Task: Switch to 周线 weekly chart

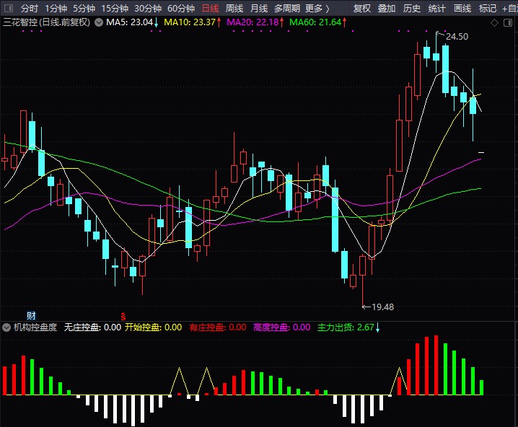Action: click(x=234, y=8)
